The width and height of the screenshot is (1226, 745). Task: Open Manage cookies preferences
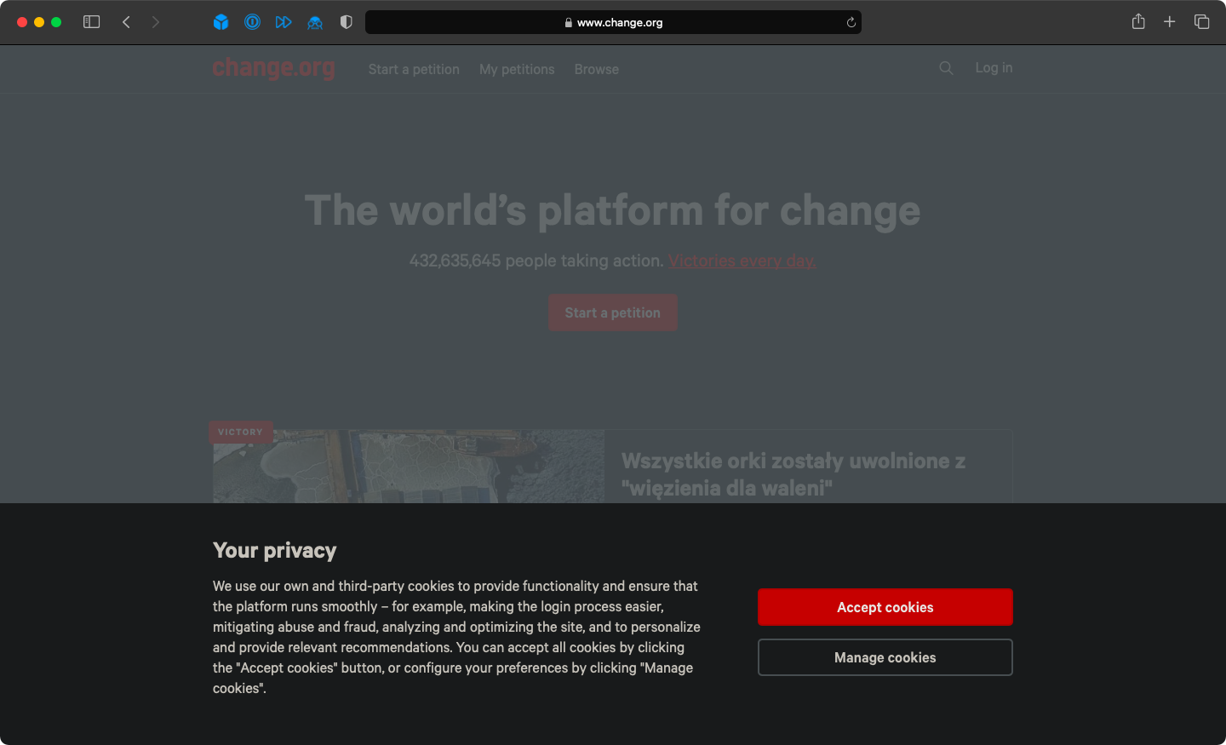(x=885, y=656)
